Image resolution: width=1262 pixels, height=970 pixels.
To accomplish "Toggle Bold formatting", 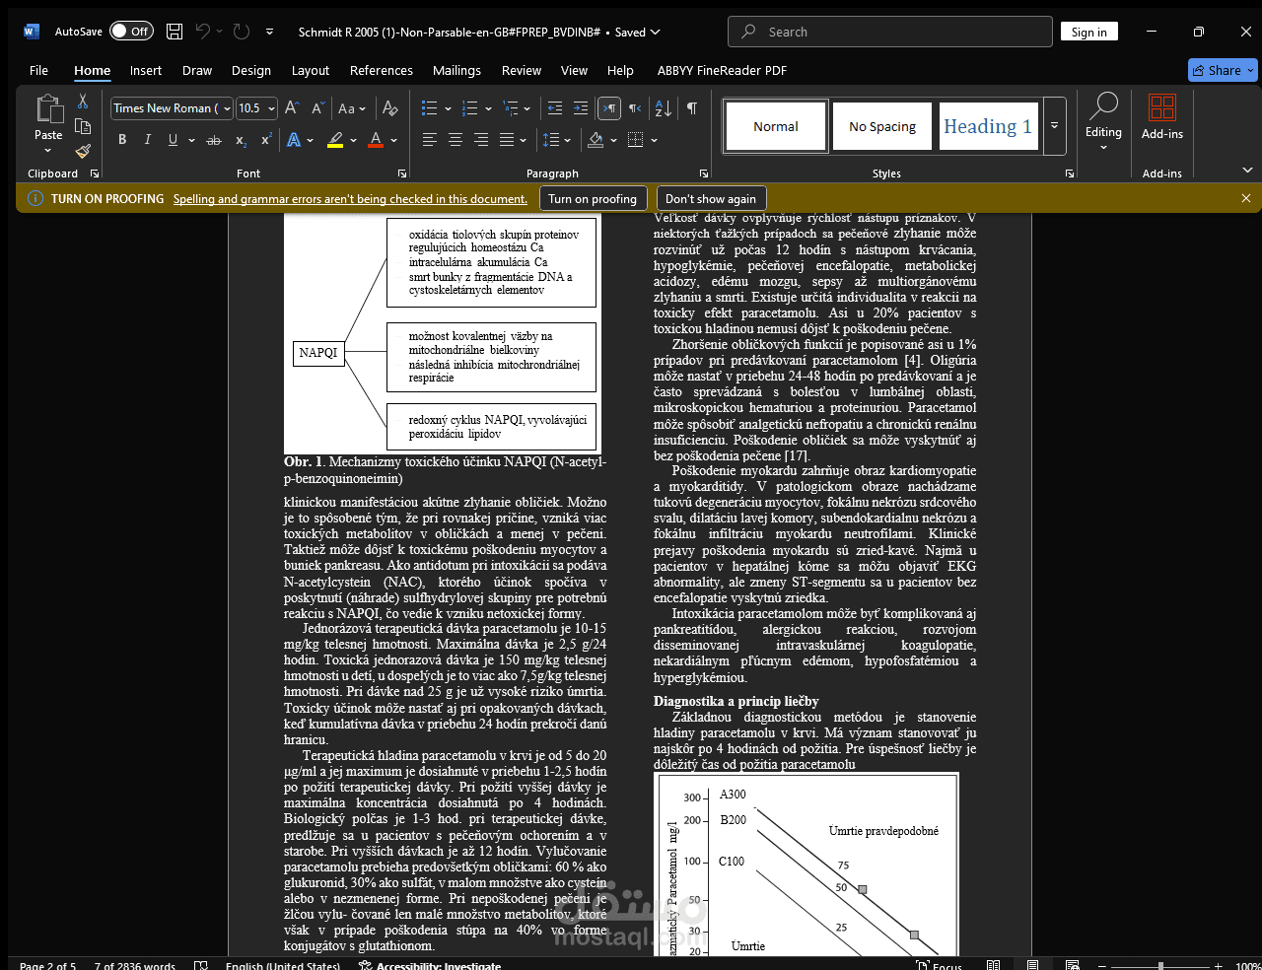I will (x=122, y=140).
